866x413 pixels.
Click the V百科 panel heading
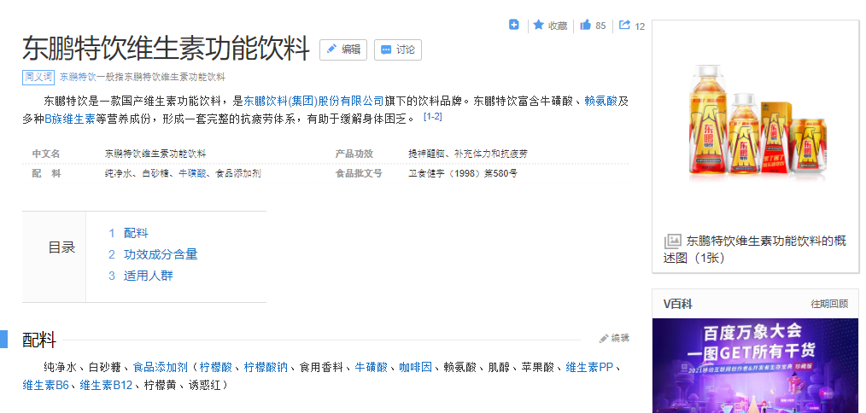[x=677, y=305]
